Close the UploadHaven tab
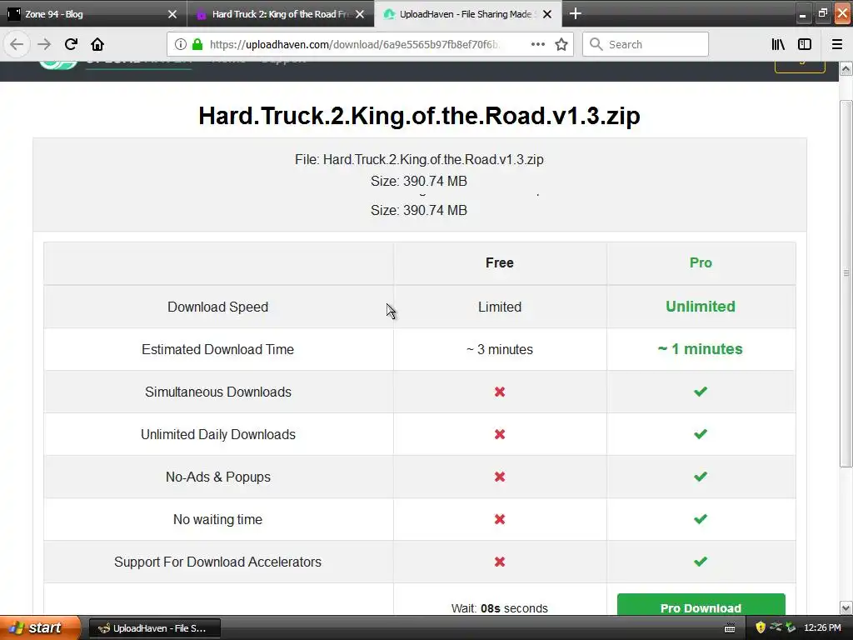Viewport: 853px width, 640px height. tap(547, 14)
